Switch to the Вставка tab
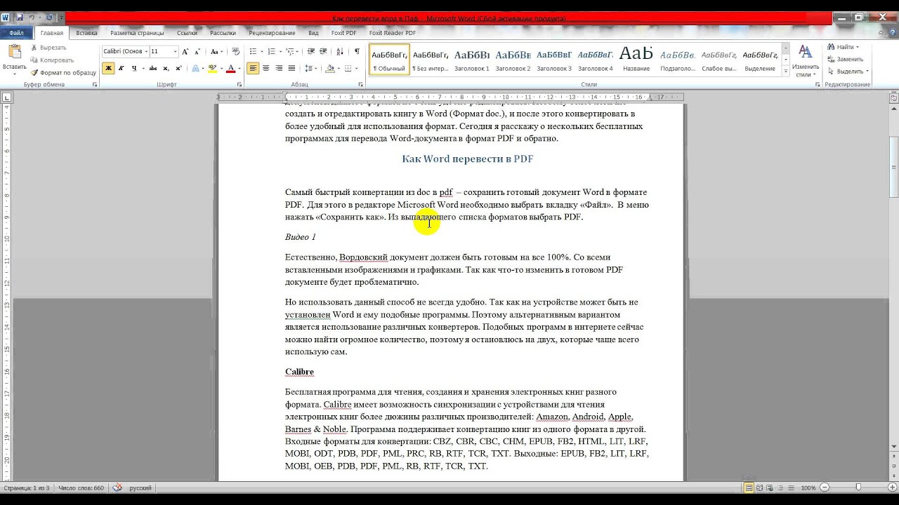 coord(86,33)
